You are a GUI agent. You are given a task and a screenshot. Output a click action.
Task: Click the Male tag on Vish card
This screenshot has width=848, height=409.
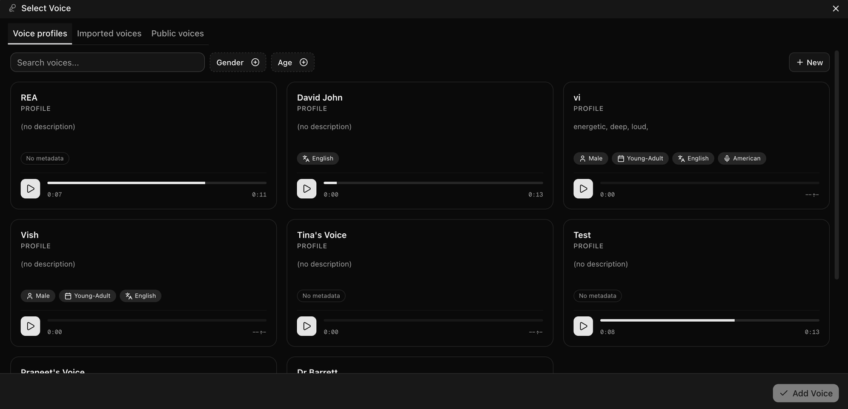coord(38,296)
